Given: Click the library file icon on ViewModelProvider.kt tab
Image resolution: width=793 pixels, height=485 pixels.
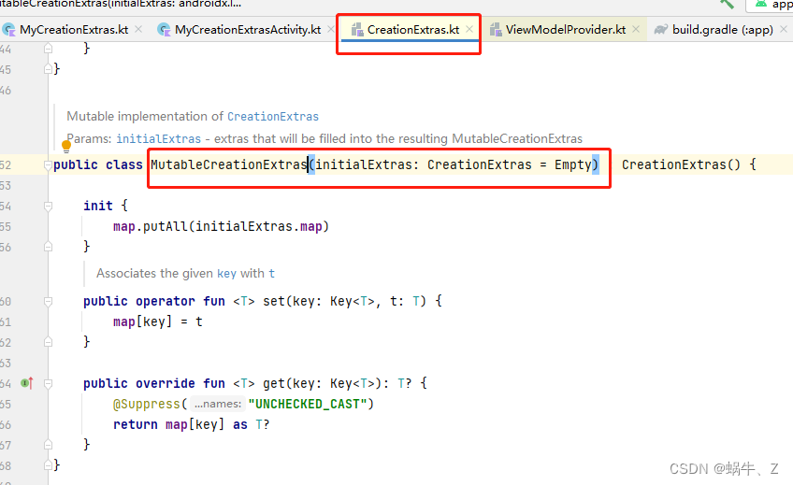Looking at the screenshot, I should coord(495,30).
